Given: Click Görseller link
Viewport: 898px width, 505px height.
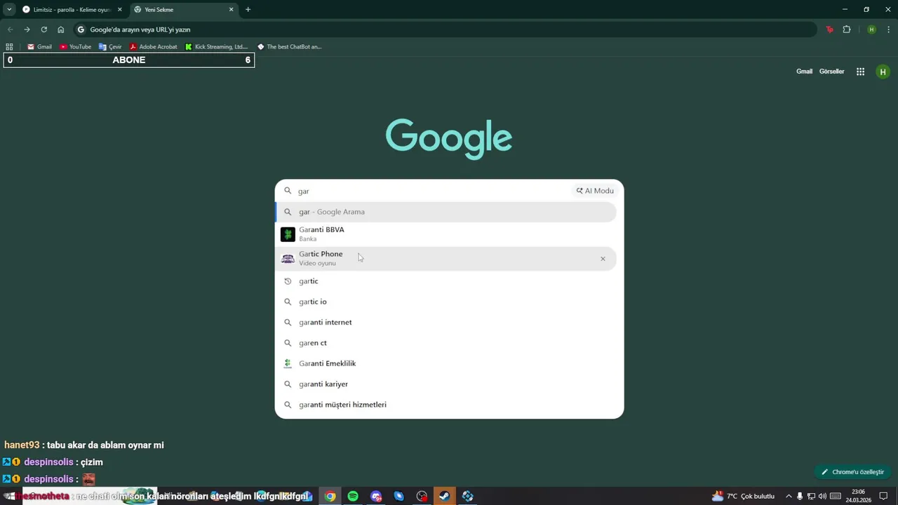Looking at the screenshot, I should (831, 72).
